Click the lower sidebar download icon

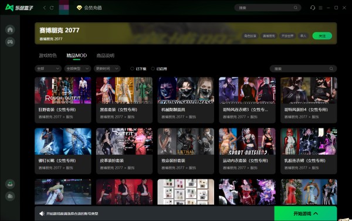point(10,184)
